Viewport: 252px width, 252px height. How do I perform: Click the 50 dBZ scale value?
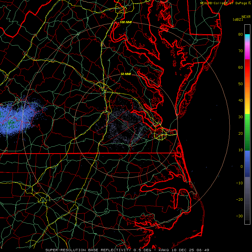click(x=241, y=84)
